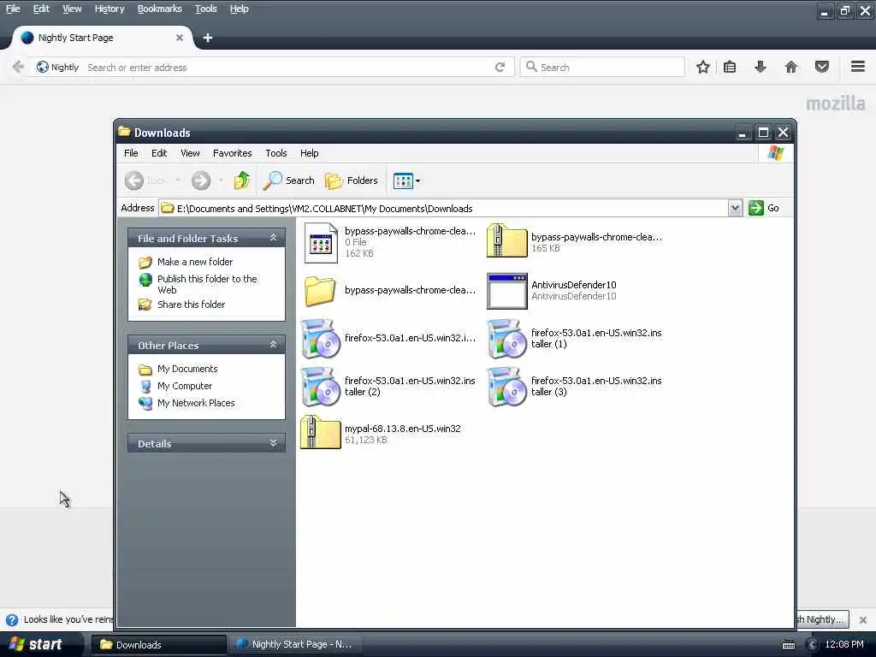Select firefox installer (1) icon
The height and width of the screenshot is (657, 876).
[x=506, y=339]
